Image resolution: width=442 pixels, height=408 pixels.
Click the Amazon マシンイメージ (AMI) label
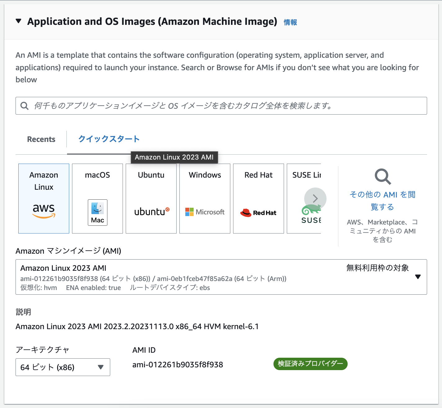tap(68, 251)
